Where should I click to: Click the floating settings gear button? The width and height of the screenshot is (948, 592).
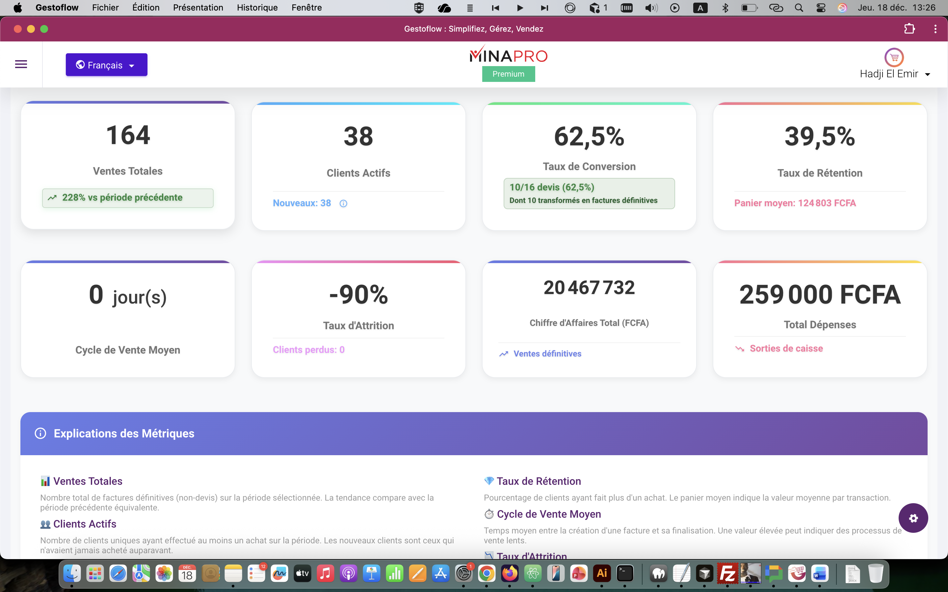tap(913, 518)
